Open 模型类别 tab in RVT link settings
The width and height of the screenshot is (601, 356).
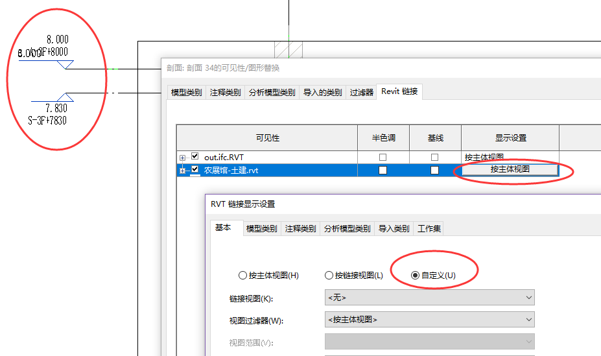pyautogui.click(x=261, y=229)
